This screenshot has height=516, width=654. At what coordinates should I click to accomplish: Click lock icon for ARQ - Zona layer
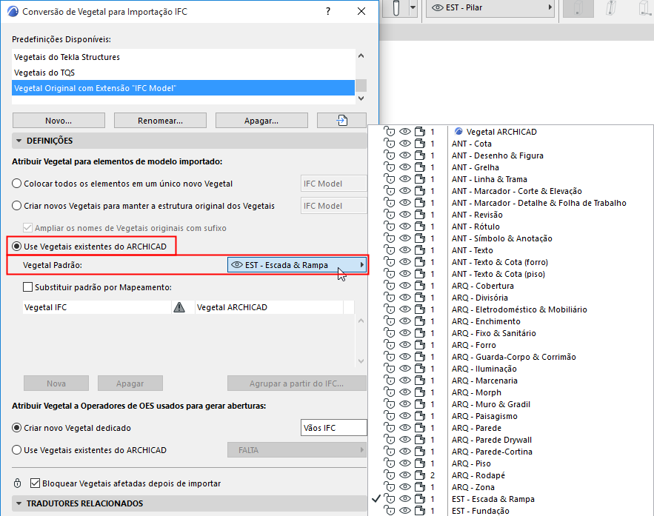pos(389,487)
